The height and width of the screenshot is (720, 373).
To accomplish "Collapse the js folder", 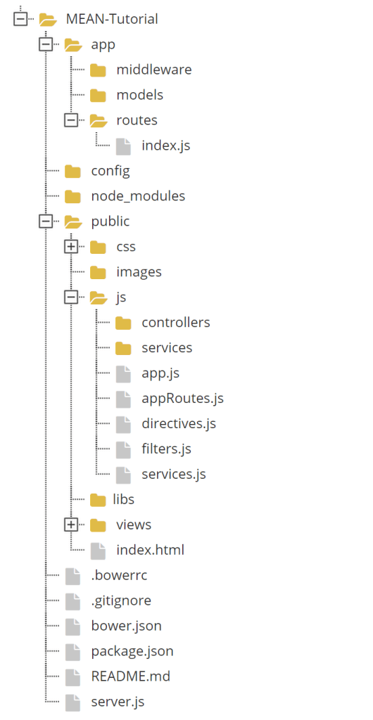I will pos(71,297).
